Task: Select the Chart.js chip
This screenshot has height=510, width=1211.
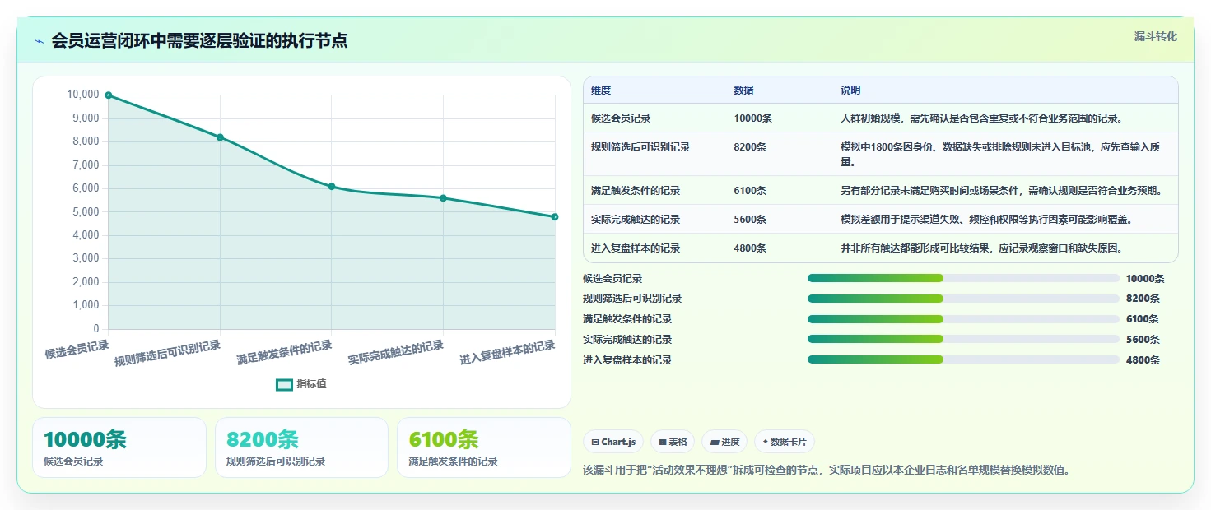Action: click(613, 442)
